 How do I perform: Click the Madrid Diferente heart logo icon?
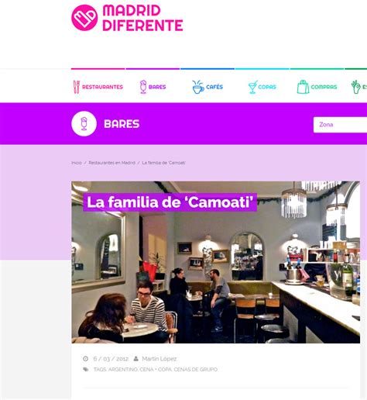(84, 18)
